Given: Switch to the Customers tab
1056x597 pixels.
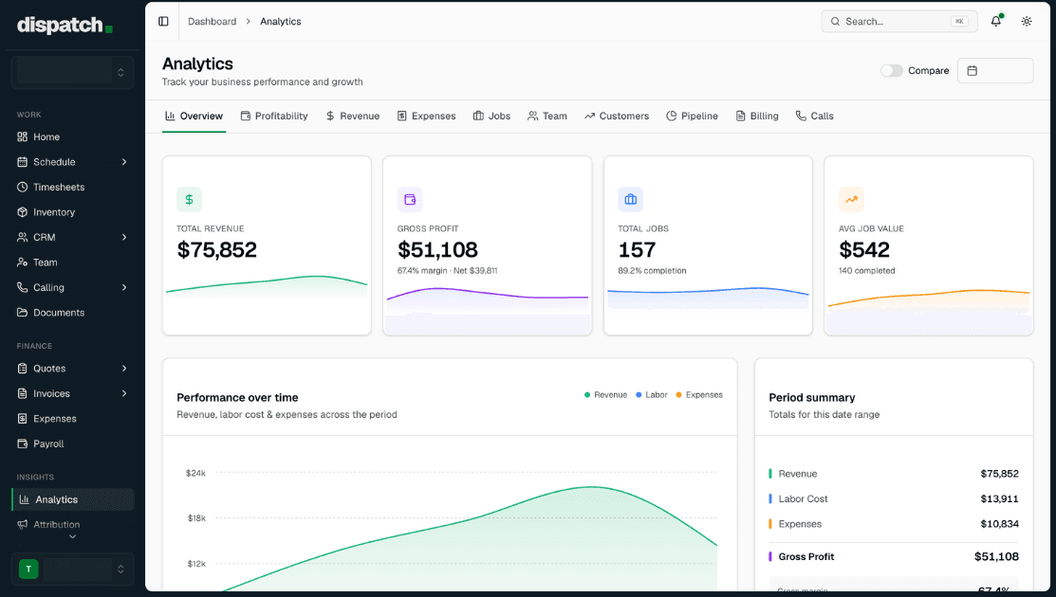Looking at the screenshot, I should click(617, 117).
